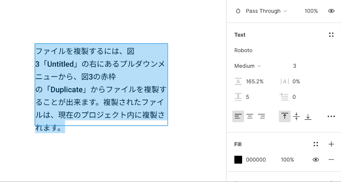The image size is (341, 182).
Task: Select text align center
Action: 250,116
